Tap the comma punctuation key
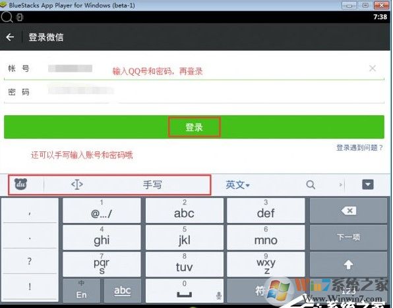This screenshot has width=393, height=308. point(30,211)
